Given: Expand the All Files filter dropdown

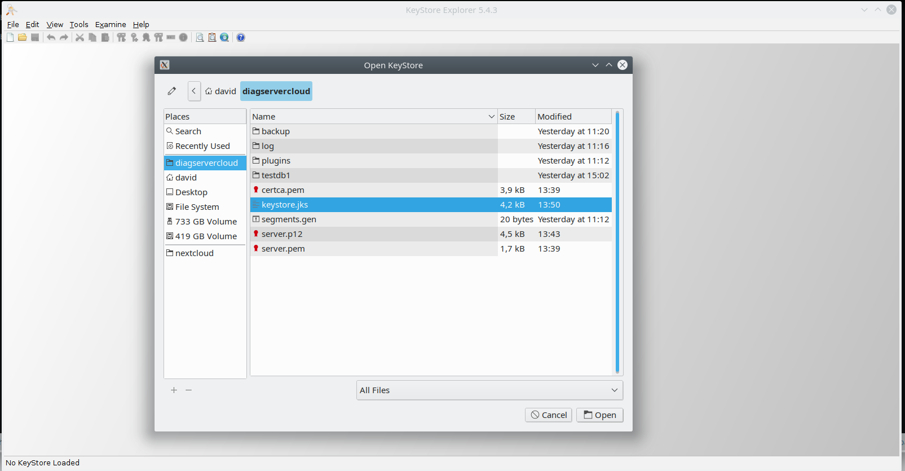Looking at the screenshot, I should pyautogui.click(x=489, y=390).
